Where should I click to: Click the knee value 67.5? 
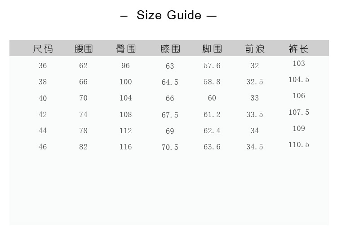(170, 115)
